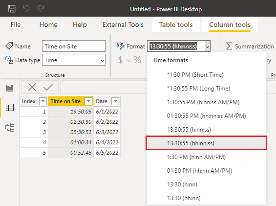Click the Format paintbrush icon
The height and width of the screenshot is (206, 276).
click(x=120, y=46)
